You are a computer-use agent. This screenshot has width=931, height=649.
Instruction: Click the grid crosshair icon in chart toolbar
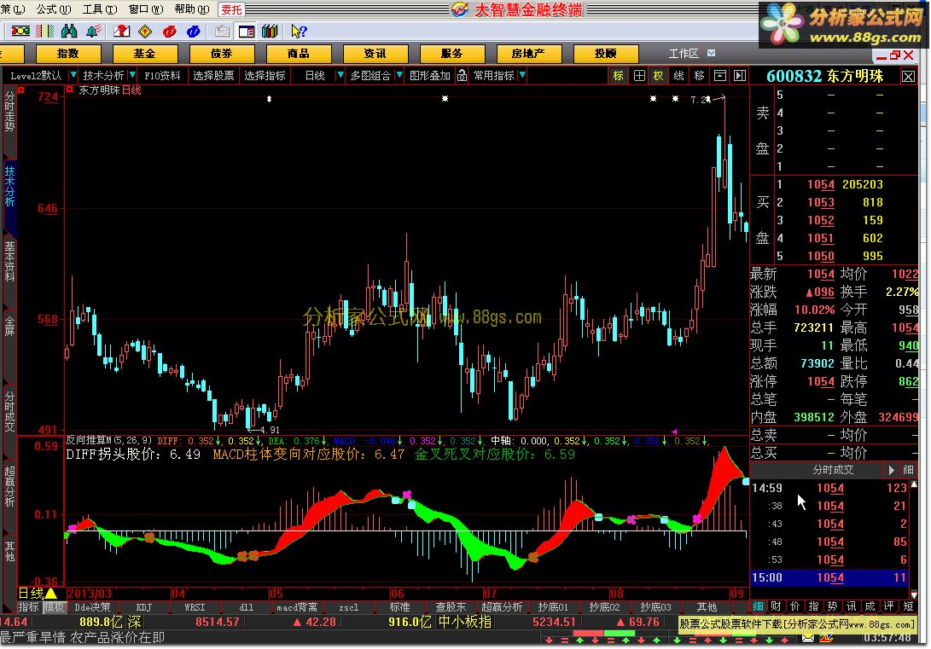639,75
